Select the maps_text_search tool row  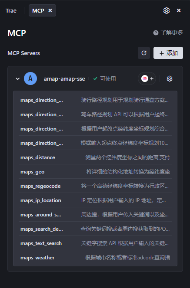(x=95, y=243)
